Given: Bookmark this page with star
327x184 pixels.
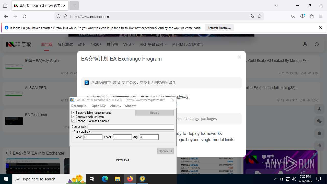Looking at the screenshot, I should coord(260,16).
